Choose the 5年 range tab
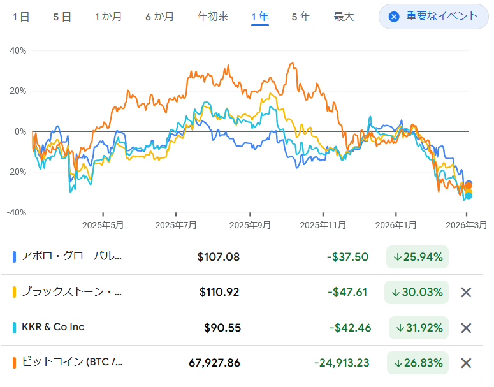494x387 pixels. pos(301,17)
